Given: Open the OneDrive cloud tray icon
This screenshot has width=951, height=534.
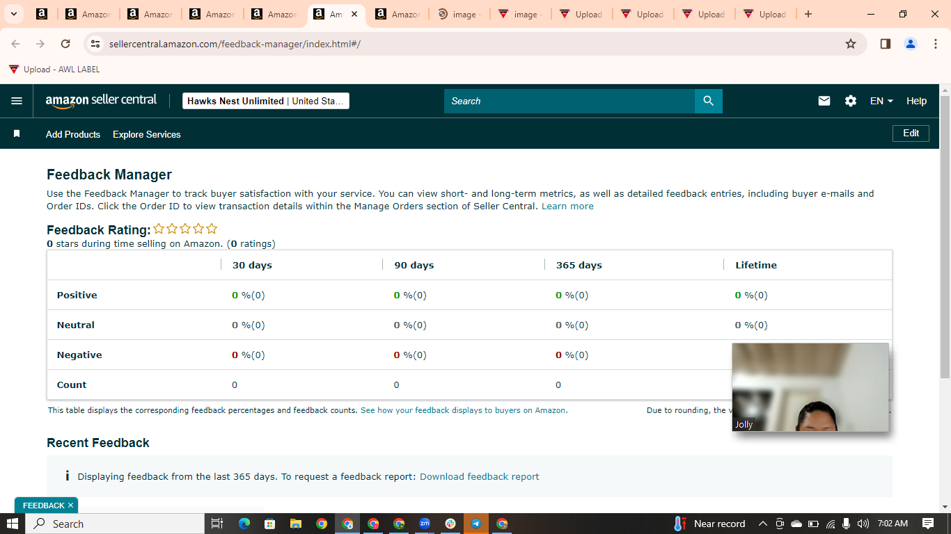Looking at the screenshot, I should click(797, 524).
